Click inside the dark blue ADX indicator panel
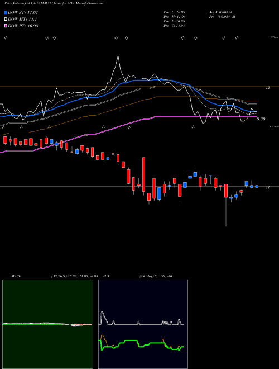This screenshot has width=279, height=369. click(x=143, y=324)
